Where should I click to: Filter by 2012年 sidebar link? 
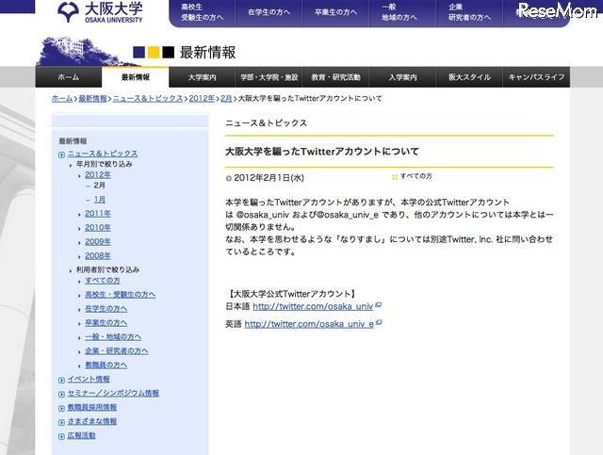(98, 175)
